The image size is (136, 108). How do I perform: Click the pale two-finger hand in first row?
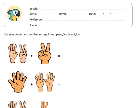23,53
